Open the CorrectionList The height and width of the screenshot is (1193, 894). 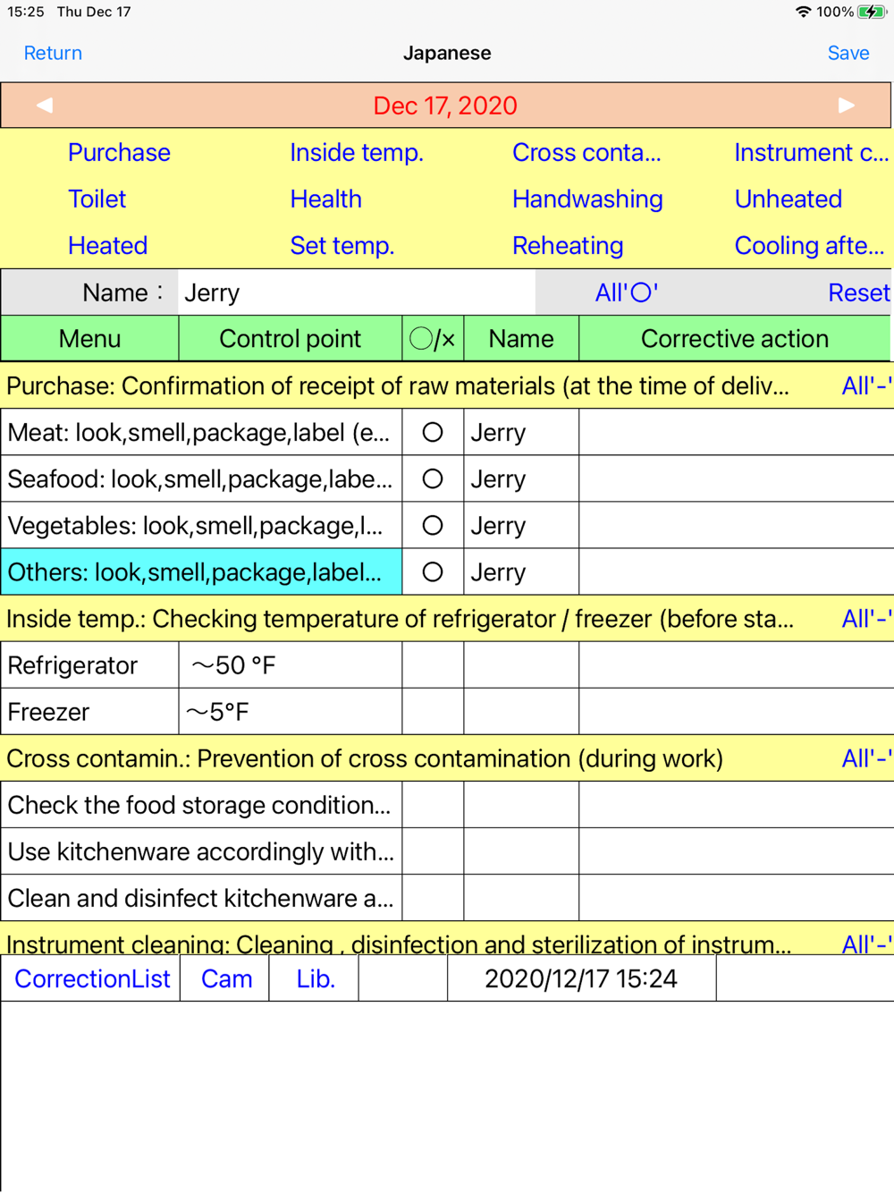pos(91,978)
